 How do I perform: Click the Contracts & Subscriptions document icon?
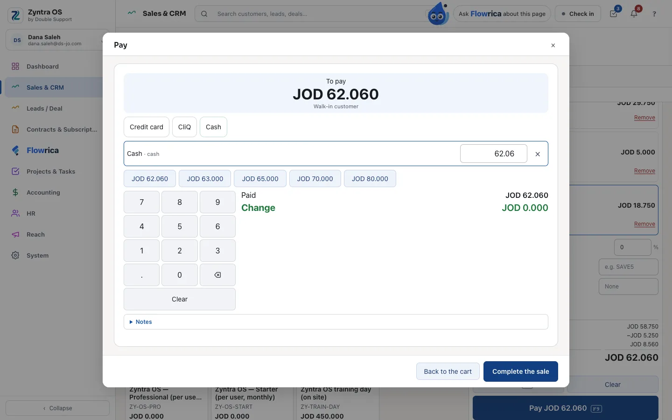[15, 129]
